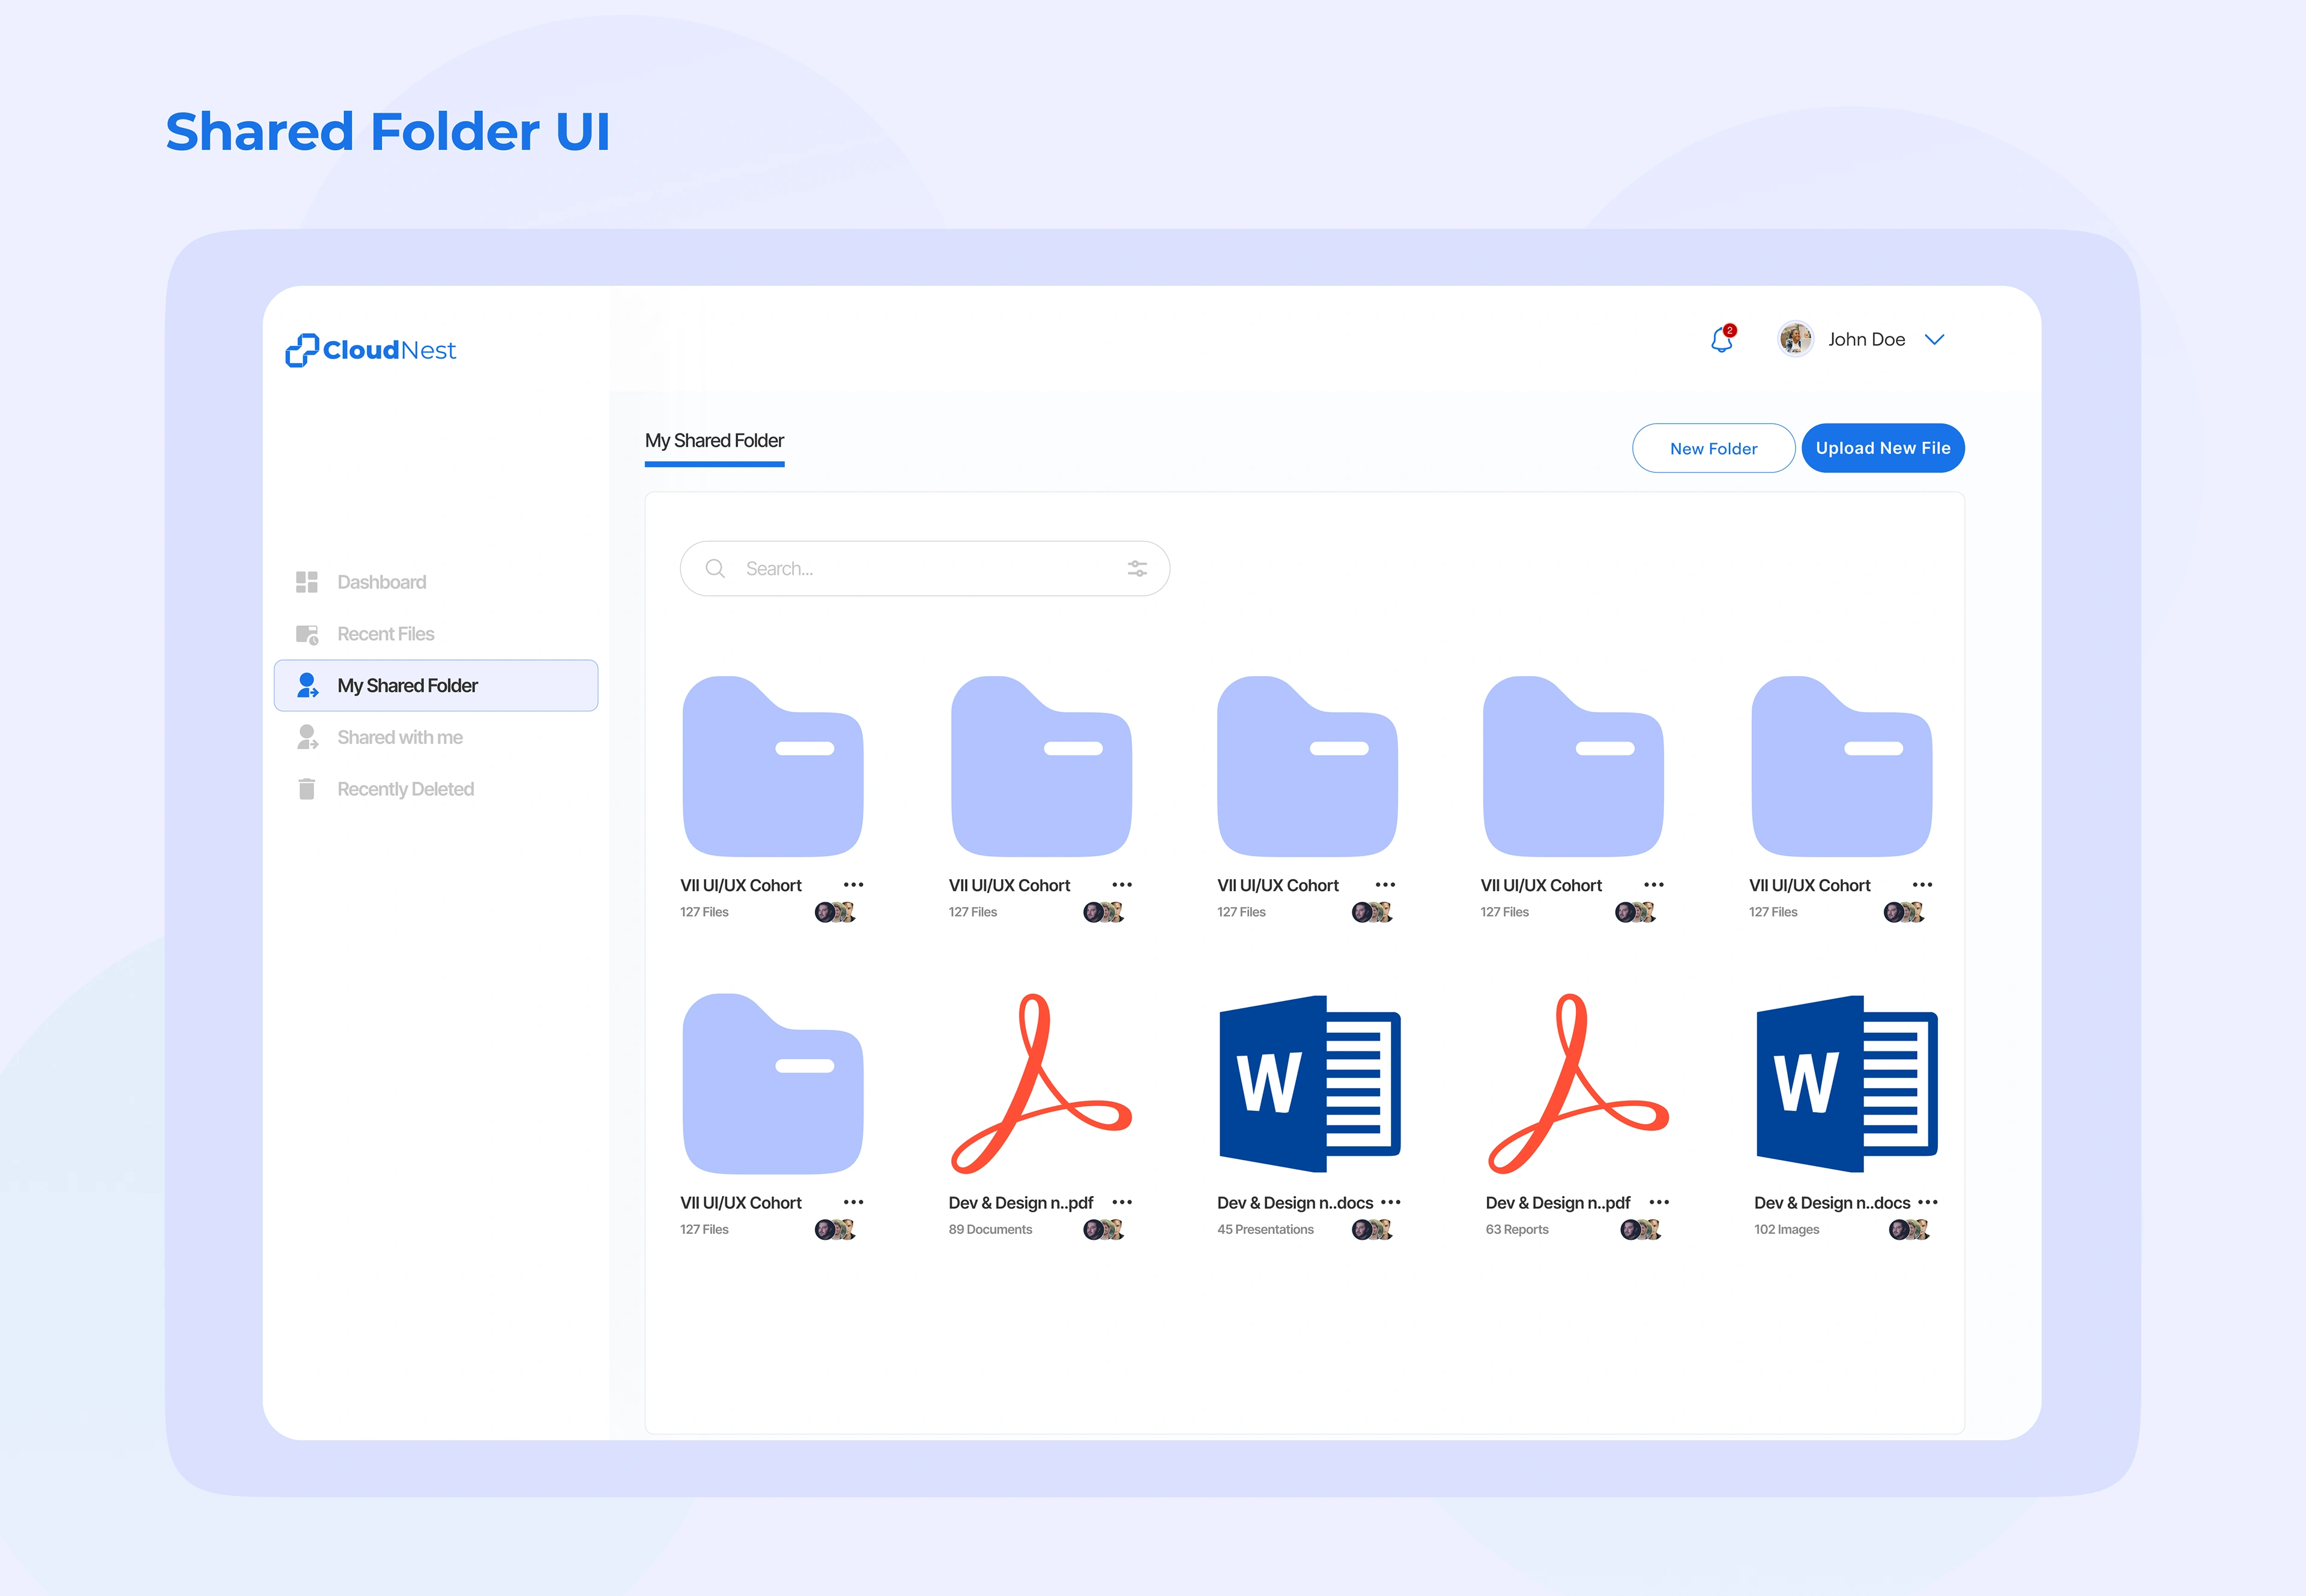Open three-dot menu for 63 Reports file

[x=1659, y=1202]
